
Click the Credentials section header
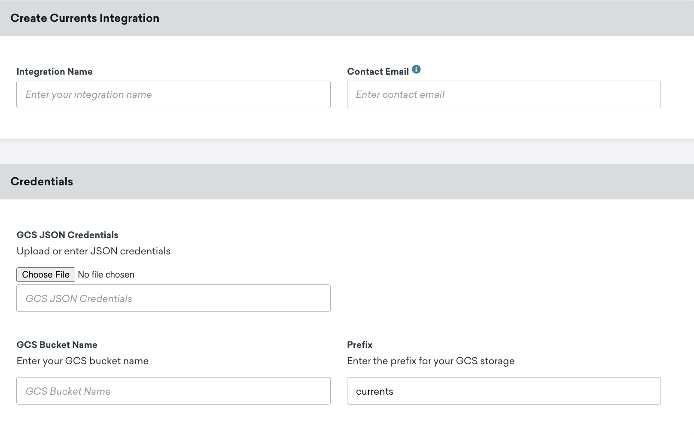pyautogui.click(x=41, y=181)
